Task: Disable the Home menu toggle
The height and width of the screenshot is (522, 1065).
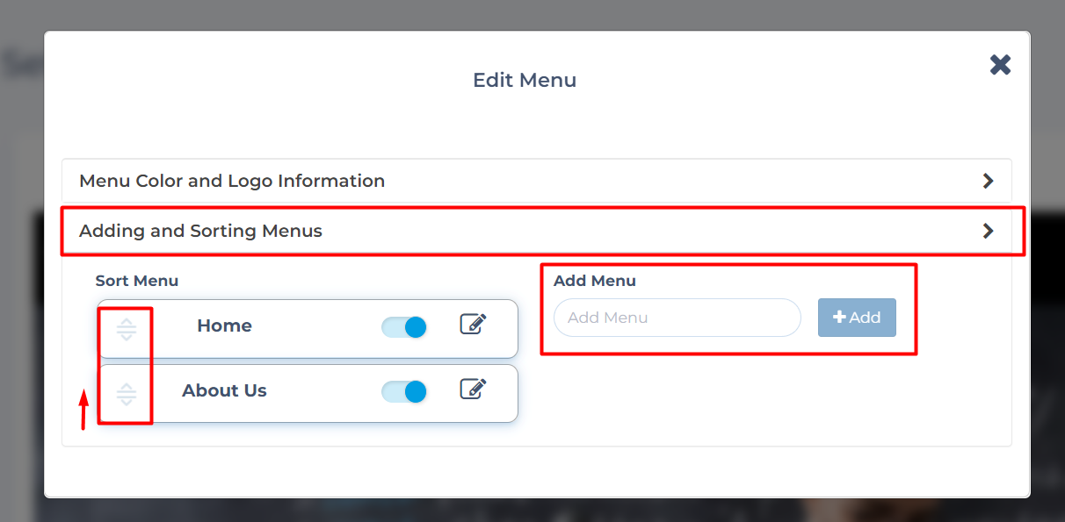Action: click(x=404, y=327)
